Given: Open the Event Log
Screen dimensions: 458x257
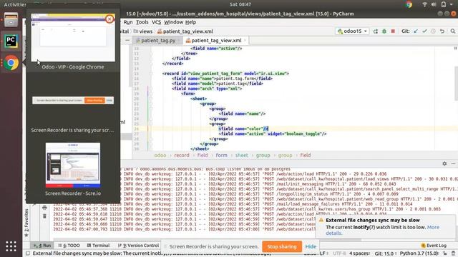Looking at the screenshot, I should [434, 246].
